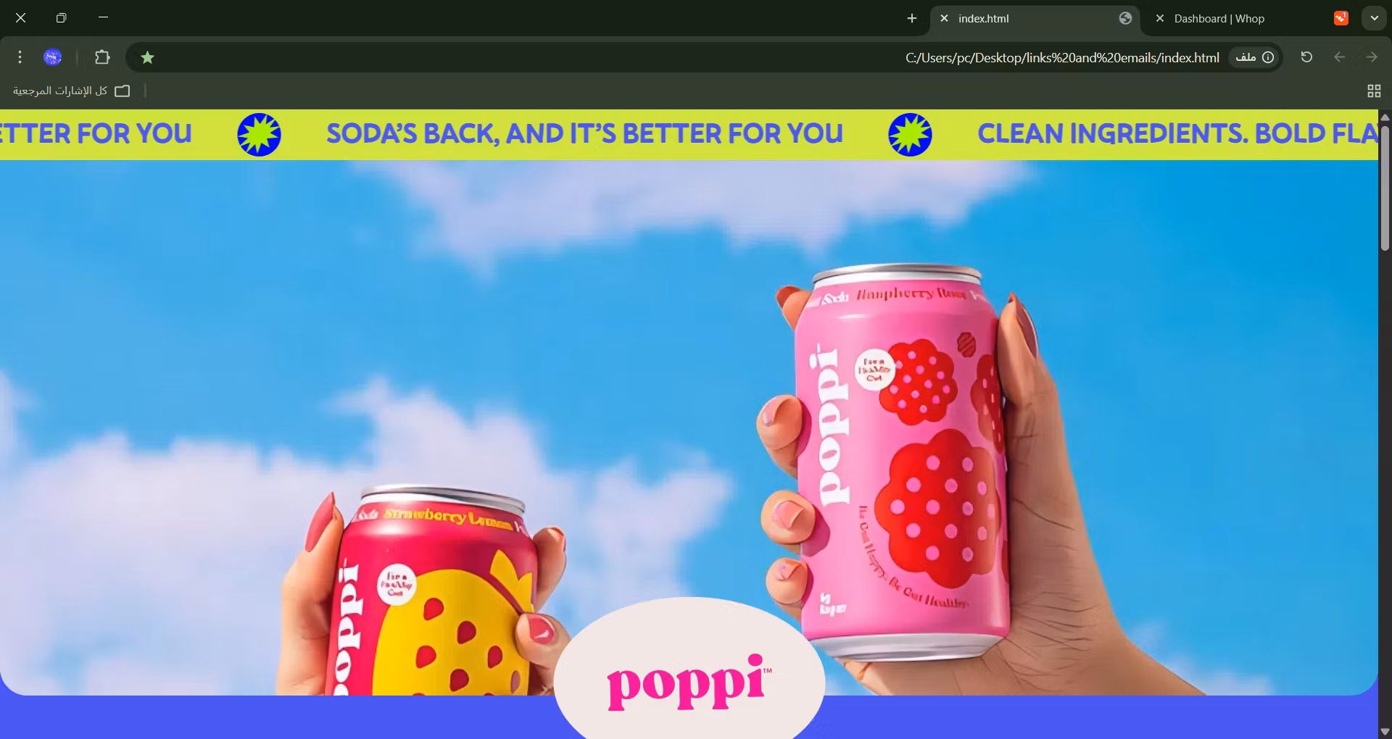Close the index.html tab
Image resolution: width=1392 pixels, height=739 pixels.
tap(944, 19)
